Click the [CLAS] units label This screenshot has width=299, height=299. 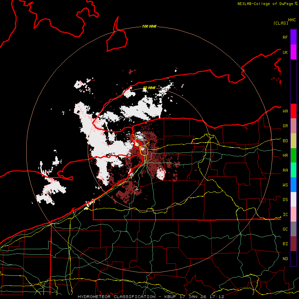tap(281, 23)
